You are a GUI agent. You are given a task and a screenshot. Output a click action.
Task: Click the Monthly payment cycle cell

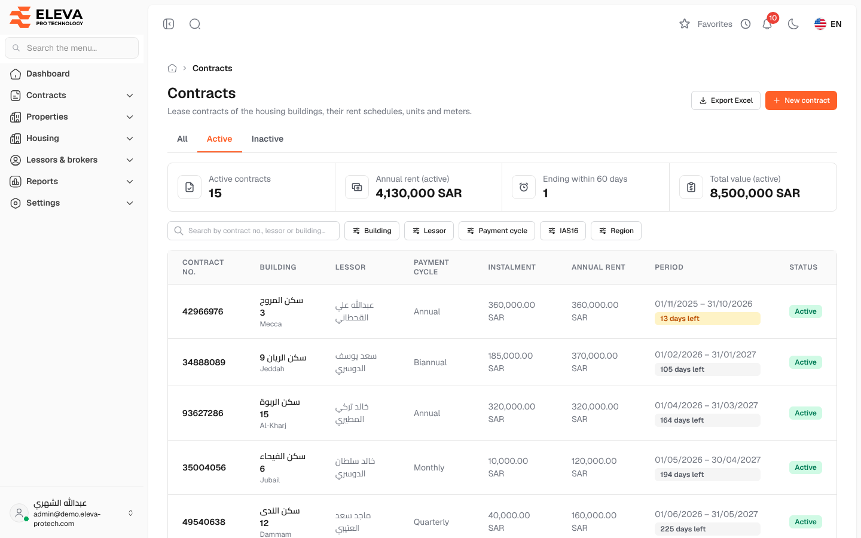tap(429, 467)
